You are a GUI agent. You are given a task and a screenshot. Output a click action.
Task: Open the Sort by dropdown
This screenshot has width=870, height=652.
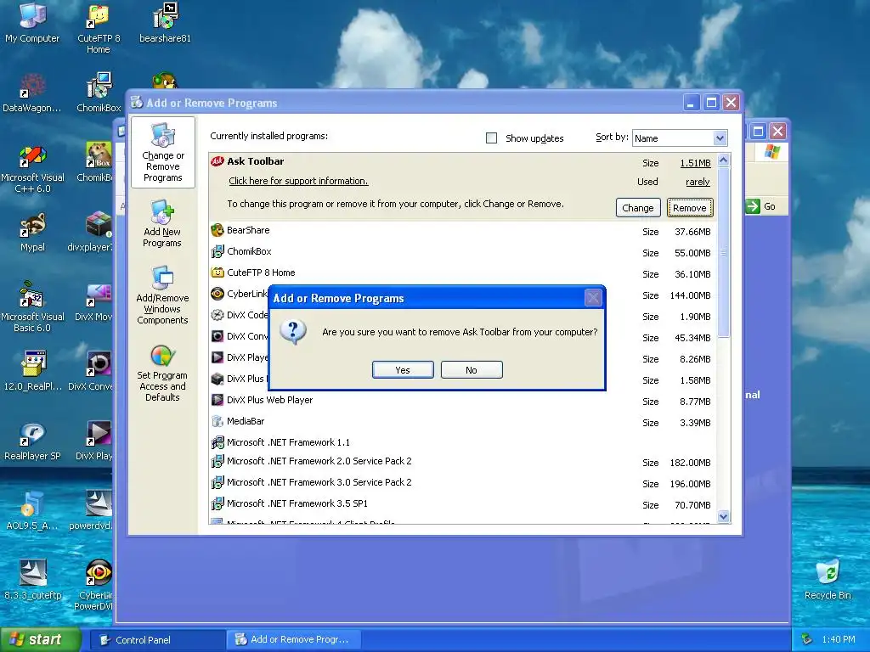720,138
